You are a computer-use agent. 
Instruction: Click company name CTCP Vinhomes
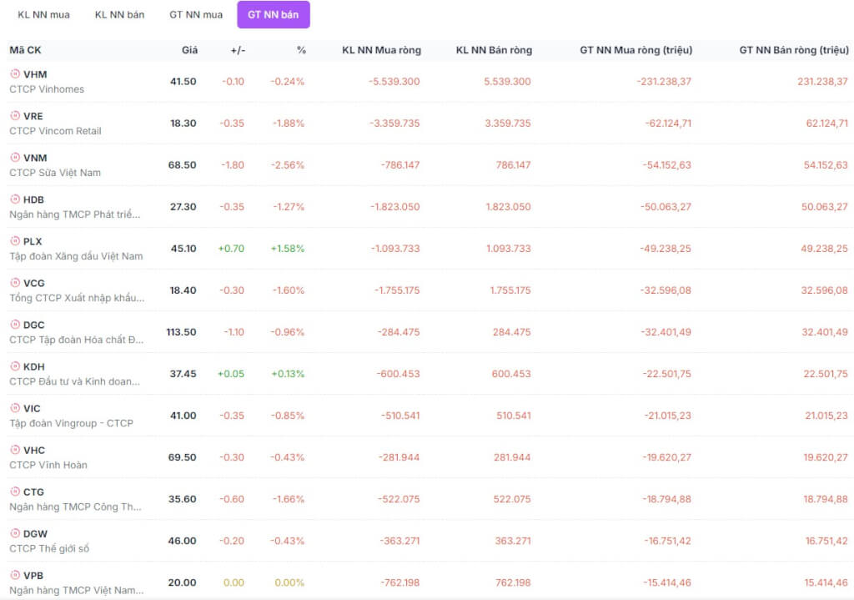pyautogui.click(x=47, y=89)
